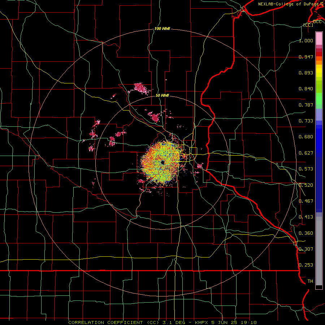Click the [CC] legend title

308,25
